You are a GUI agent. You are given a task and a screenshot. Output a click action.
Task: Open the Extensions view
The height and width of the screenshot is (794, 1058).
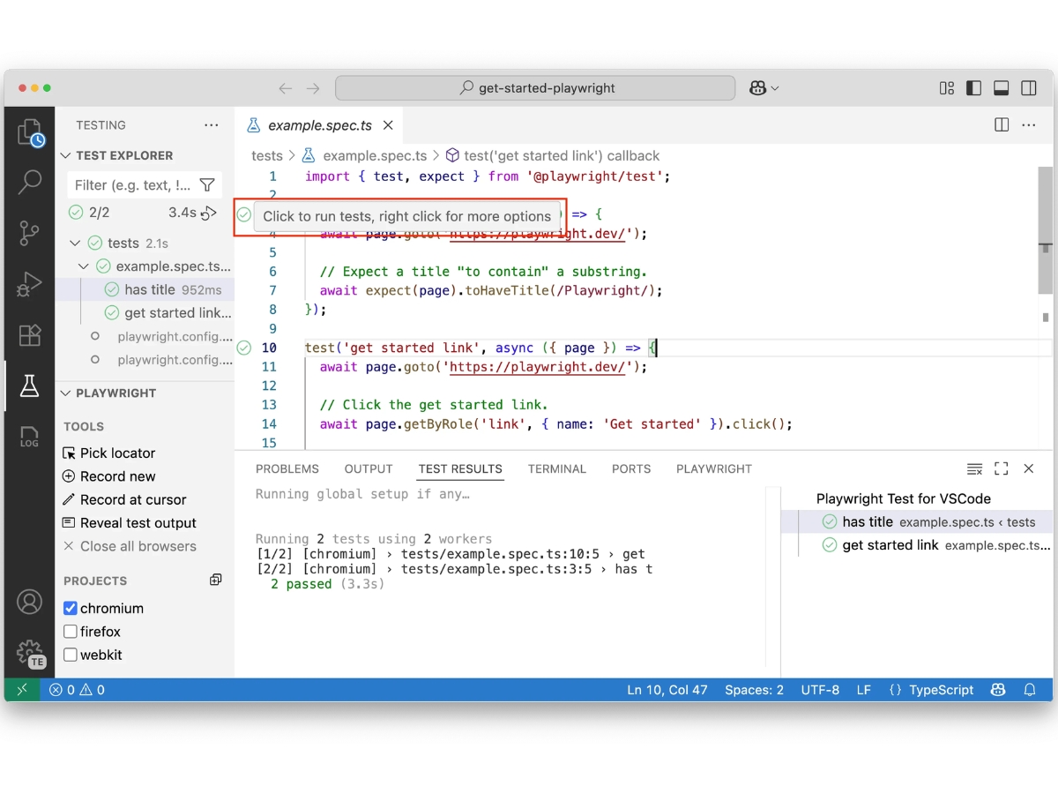(x=30, y=335)
